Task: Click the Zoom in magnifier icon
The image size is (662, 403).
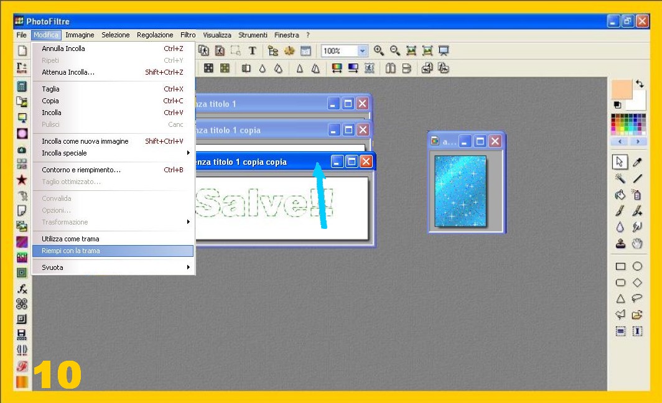Action: (378, 51)
